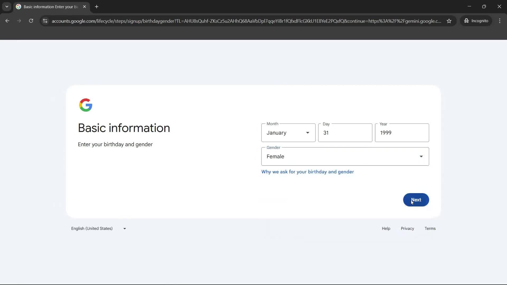Click the Incognito mode badge

coord(476,21)
